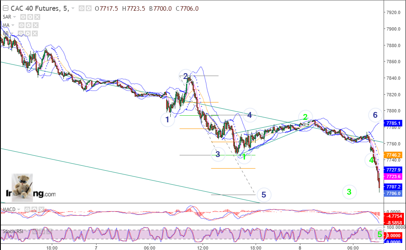The width and height of the screenshot is (406, 250).
Task: Click the 7785.1 blue price label
Action: click(394, 123)
